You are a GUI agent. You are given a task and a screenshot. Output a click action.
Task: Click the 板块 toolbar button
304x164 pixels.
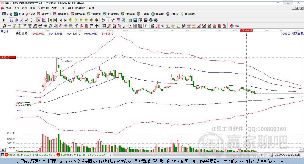pyautogui.click(x=19, y=14)
